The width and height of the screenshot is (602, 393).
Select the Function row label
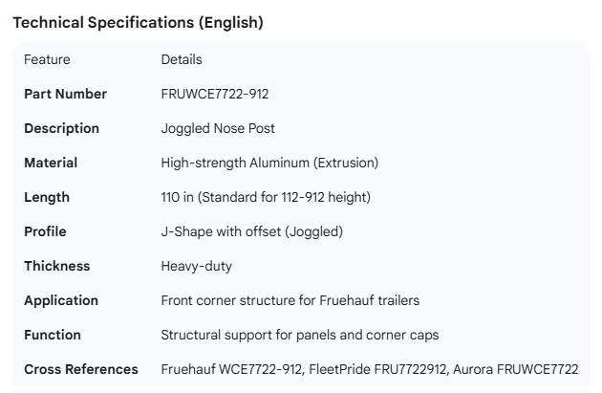(53, 335)
